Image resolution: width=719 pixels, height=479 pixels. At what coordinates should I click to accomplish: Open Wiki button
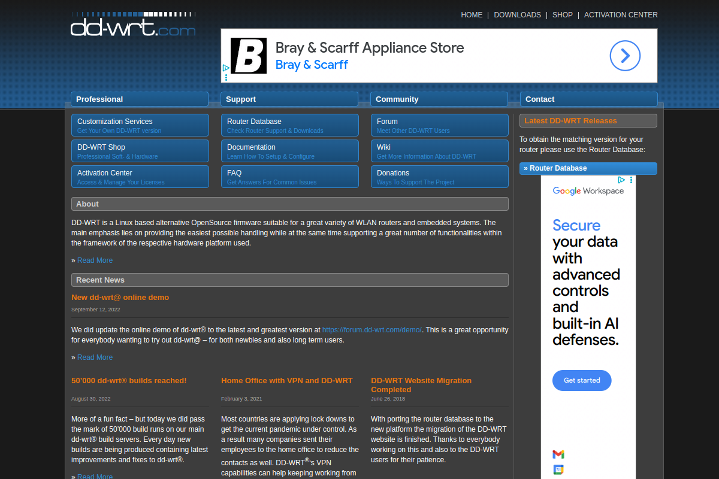440,151
